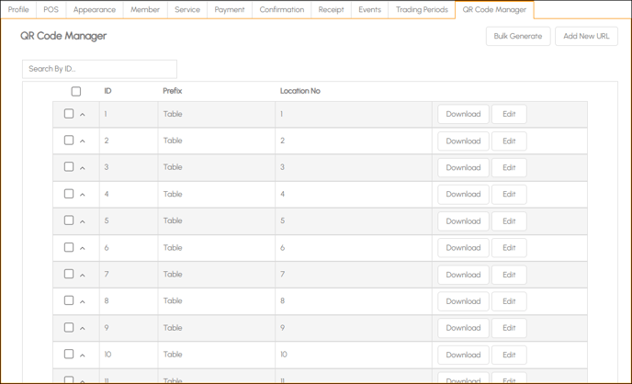Check the box for row ID 8
The image size is (632, 384).
(69, 300)
